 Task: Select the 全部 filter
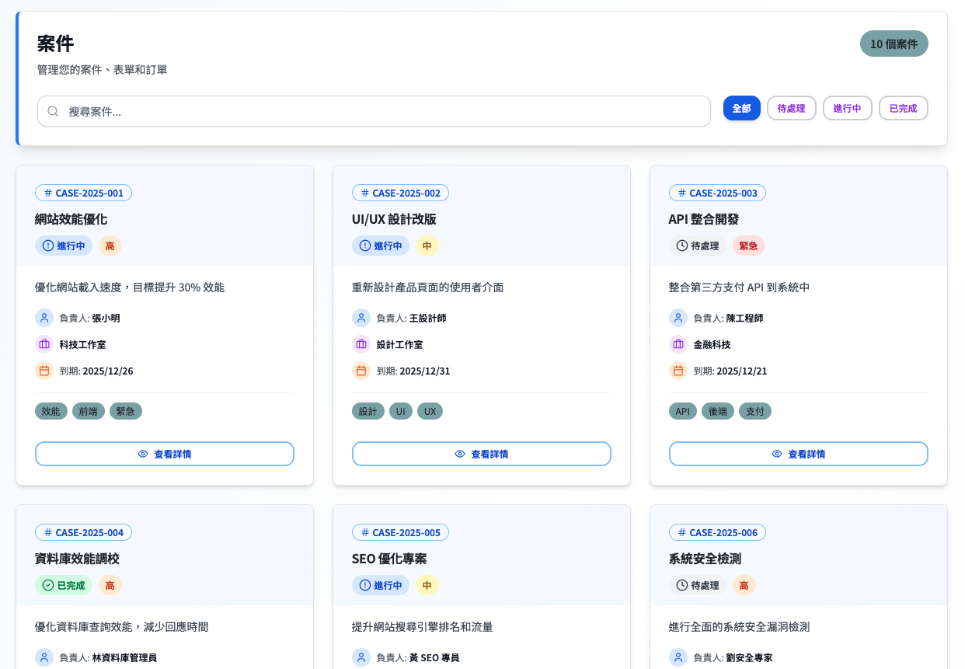tap(741, 109)
